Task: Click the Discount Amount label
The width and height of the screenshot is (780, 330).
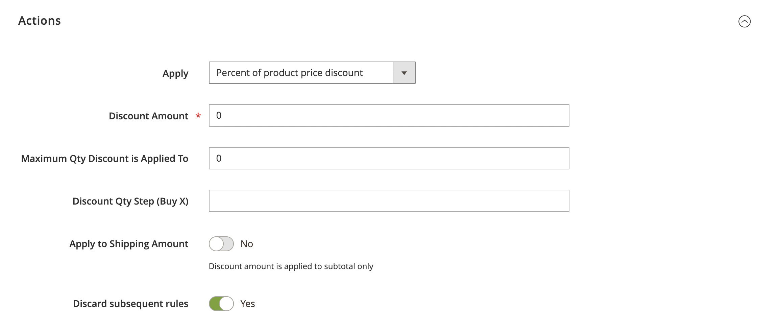Action: click(148, 116)
